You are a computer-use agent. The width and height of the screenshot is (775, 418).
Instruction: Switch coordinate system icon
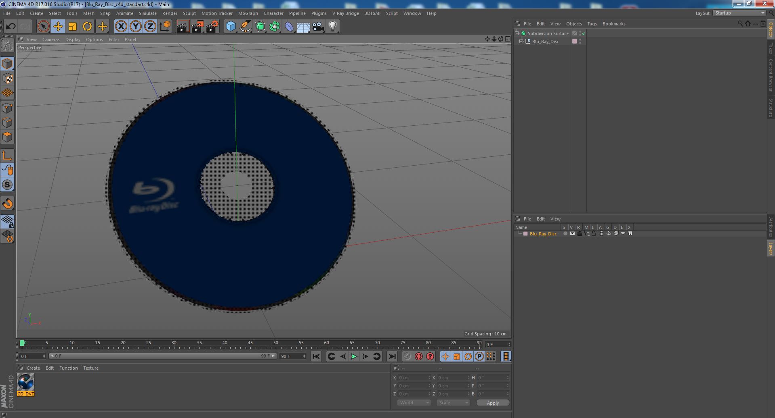(x=165, y=27)
